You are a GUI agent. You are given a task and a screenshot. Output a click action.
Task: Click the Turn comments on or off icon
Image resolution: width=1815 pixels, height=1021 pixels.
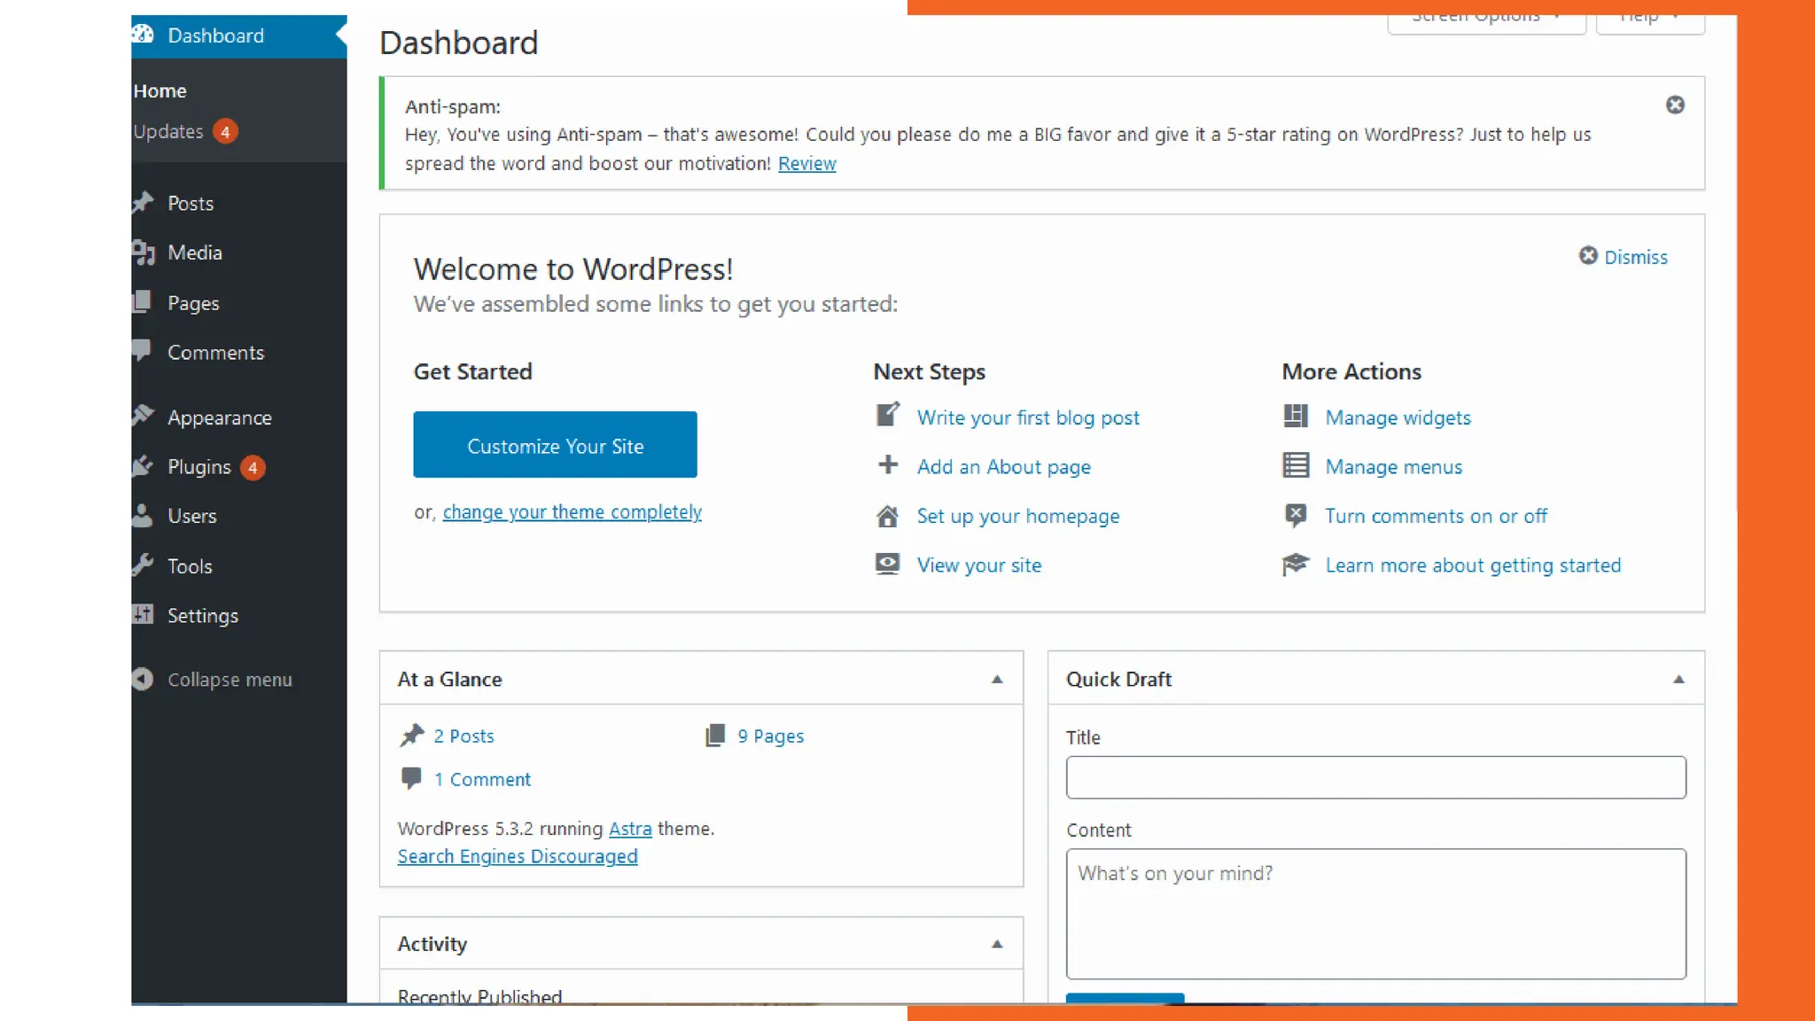point(1296,515)
